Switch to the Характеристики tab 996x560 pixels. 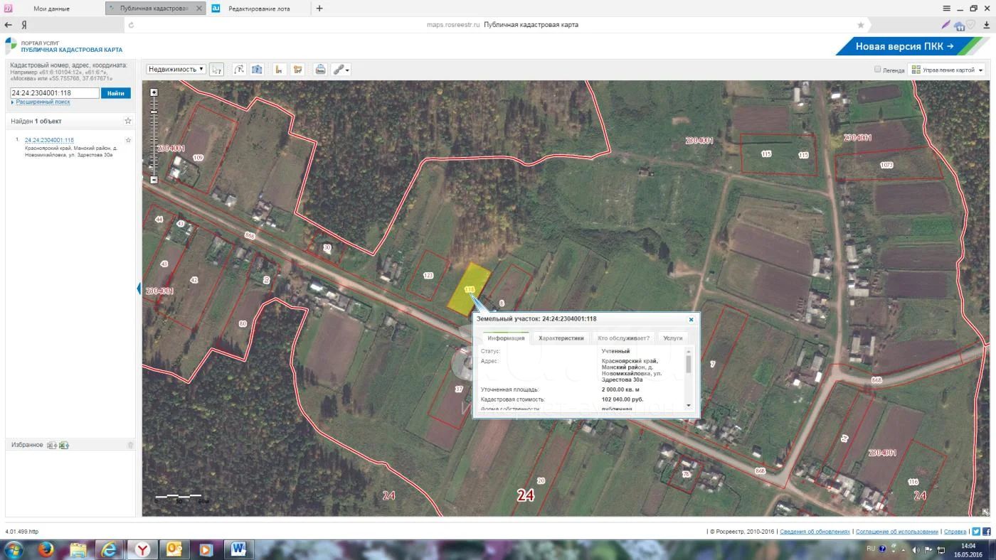(561, 338)
